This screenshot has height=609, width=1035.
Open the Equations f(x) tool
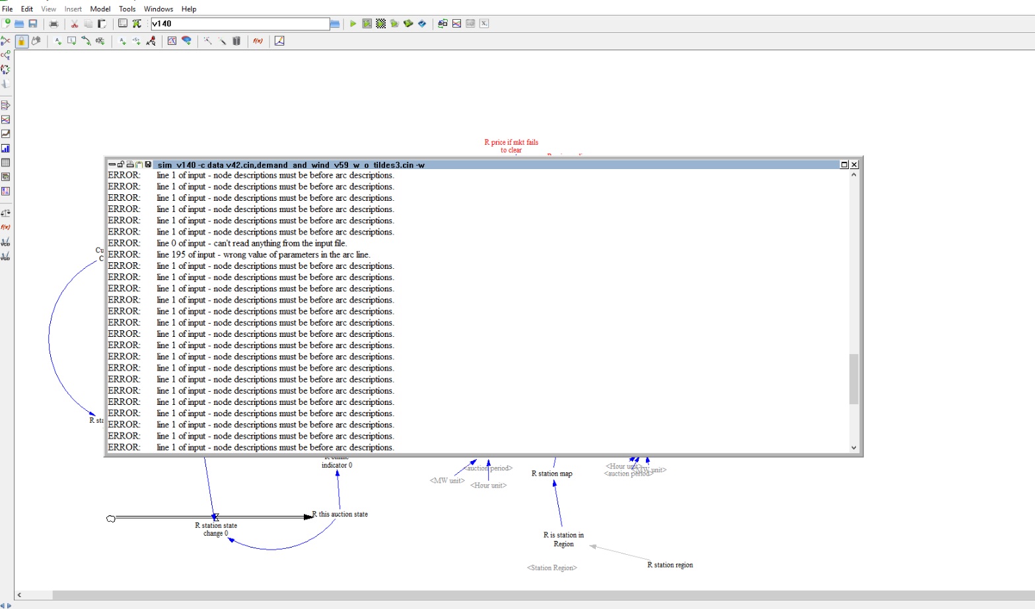tap(258, 41)
